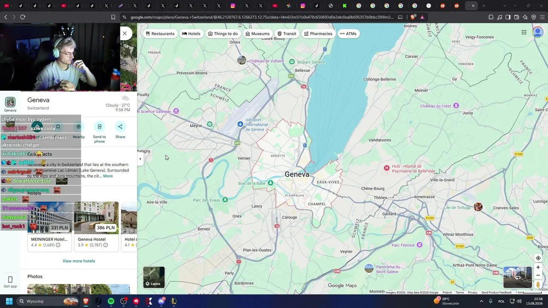Close the Geneva place panel
This screenshot has width=548, height=308.
(x=125, y=33)
